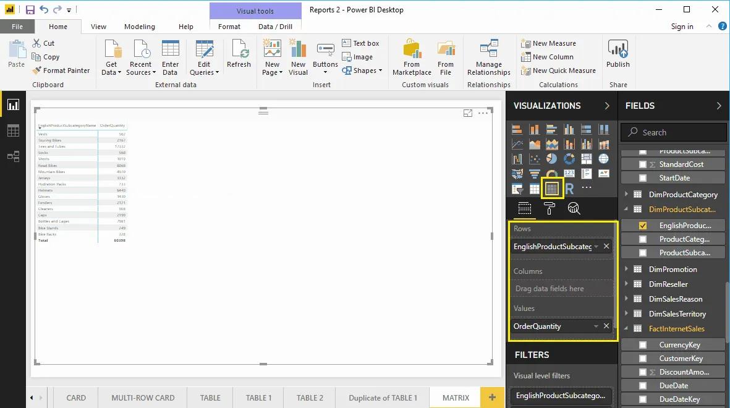The image size is (730, 408).
Task: Select the table visualization icon
Action: coord(533,189)
